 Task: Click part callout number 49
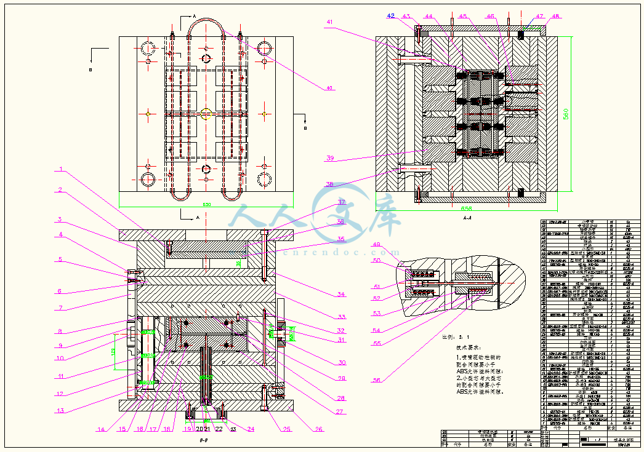377,245
